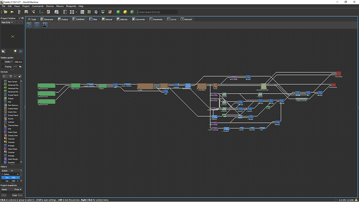359x202 pixels.
Task: Select the top green Advanced Perlin node
Action: click(x=46, y=86)
